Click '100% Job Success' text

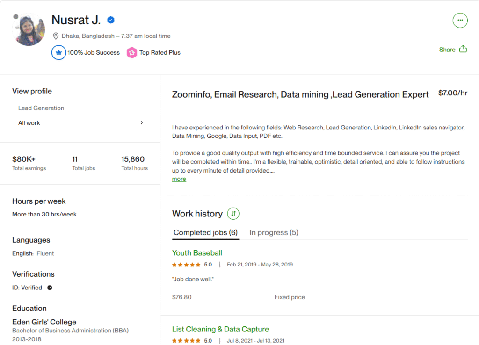[94, 52]
